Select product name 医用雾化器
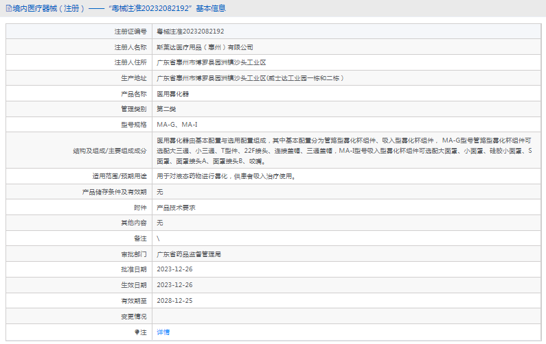Viewport: 546px width, 344px height. click(x=172, y=94)
